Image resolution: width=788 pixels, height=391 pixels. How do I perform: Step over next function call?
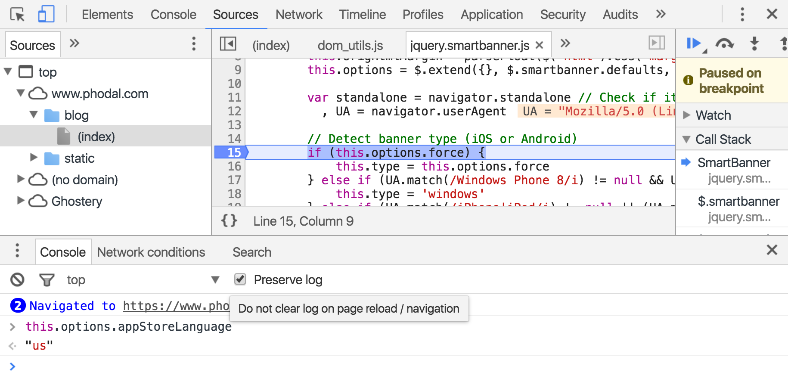pyautogui.click(x=725, y=43)
